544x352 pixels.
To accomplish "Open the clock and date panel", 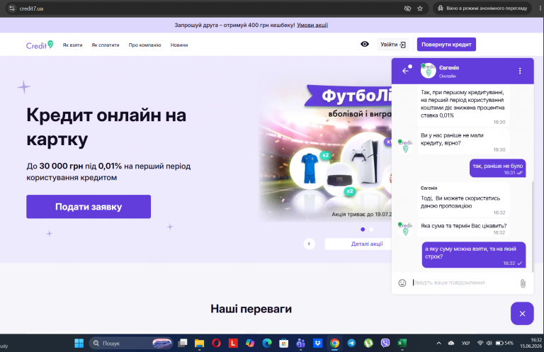I will tap(531, 343).
